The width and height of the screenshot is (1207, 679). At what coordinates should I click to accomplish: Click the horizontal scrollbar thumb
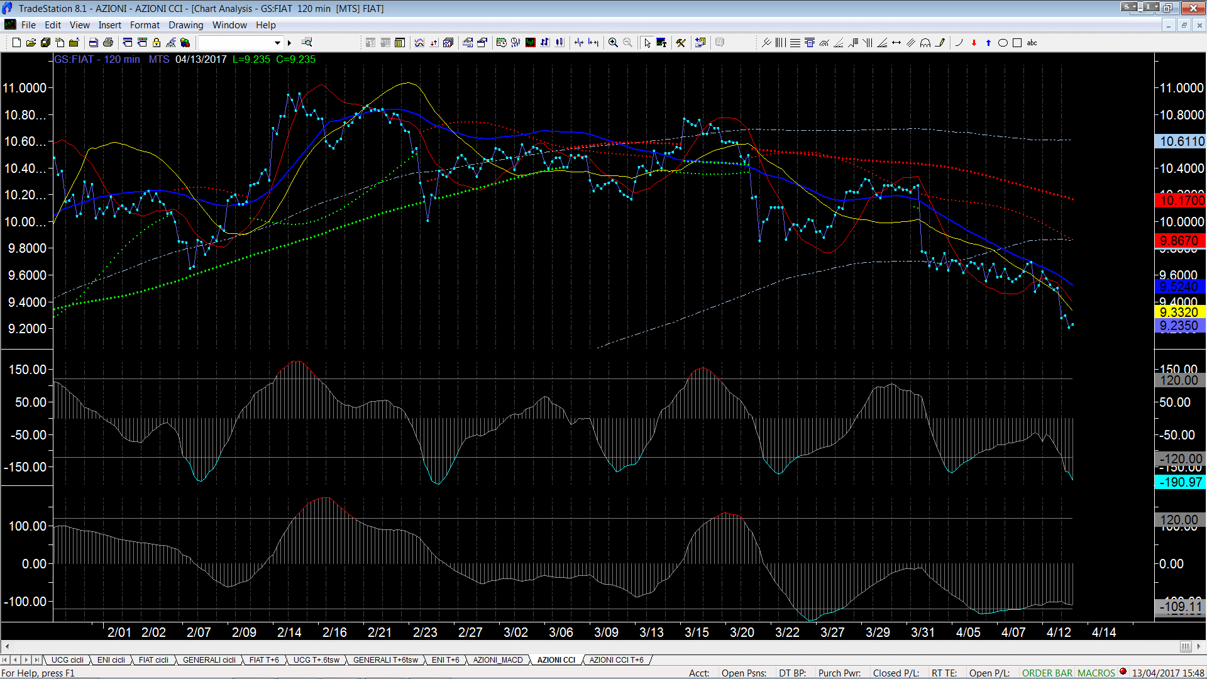[x=1186, y=647]
